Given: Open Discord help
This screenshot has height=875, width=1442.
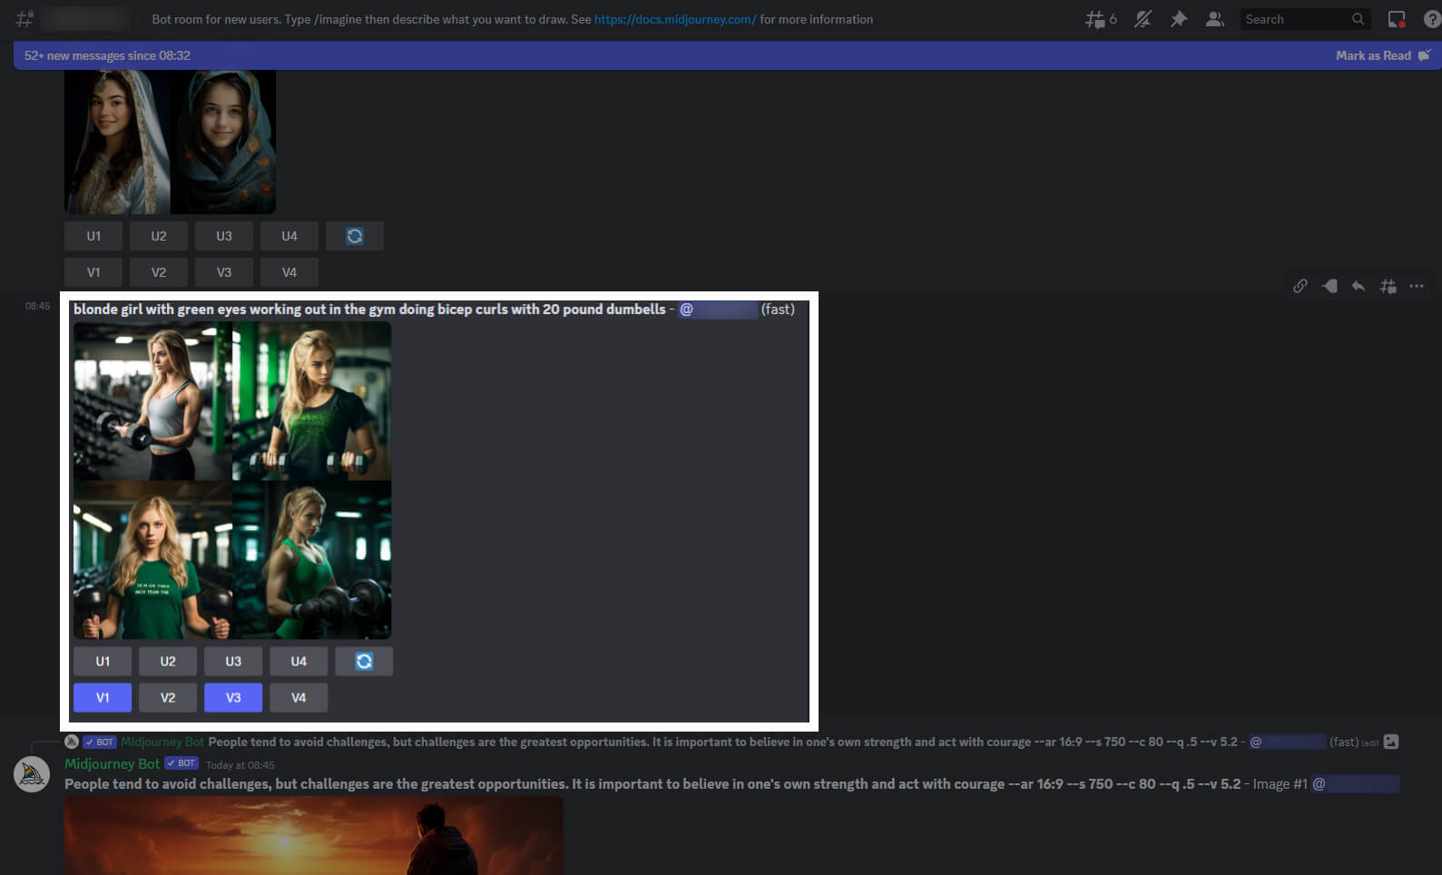Looking at the screenshot, I should click(1431, 19).
